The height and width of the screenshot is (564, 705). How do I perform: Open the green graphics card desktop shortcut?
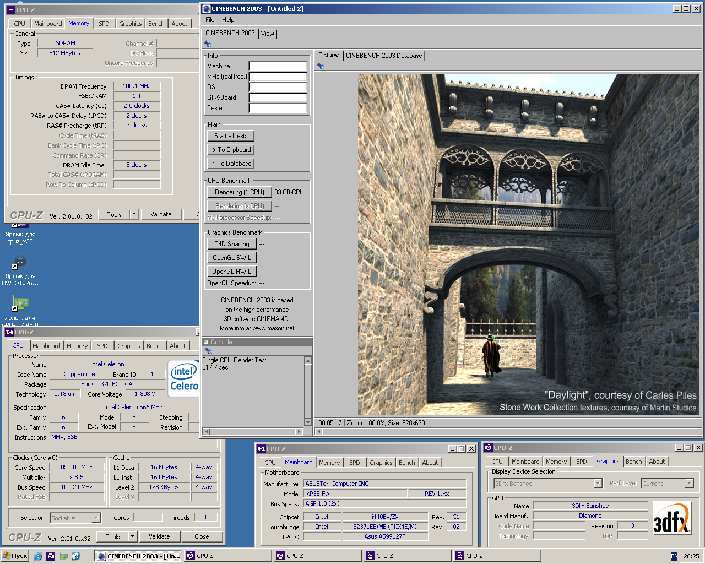[20, 303]
